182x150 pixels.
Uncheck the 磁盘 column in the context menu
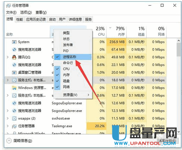[73, 81]
